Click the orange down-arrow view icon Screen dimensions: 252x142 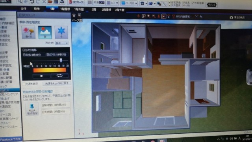(159, 16)
